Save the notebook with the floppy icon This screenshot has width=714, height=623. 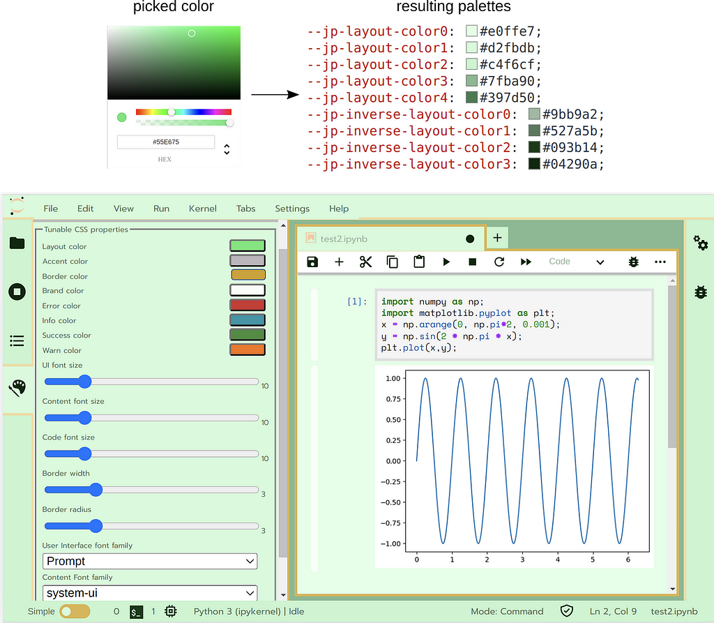click(312, 262)
